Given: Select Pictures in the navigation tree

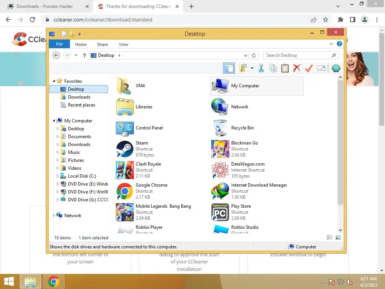Looking at the screenshot, I should tap(76, 160).
